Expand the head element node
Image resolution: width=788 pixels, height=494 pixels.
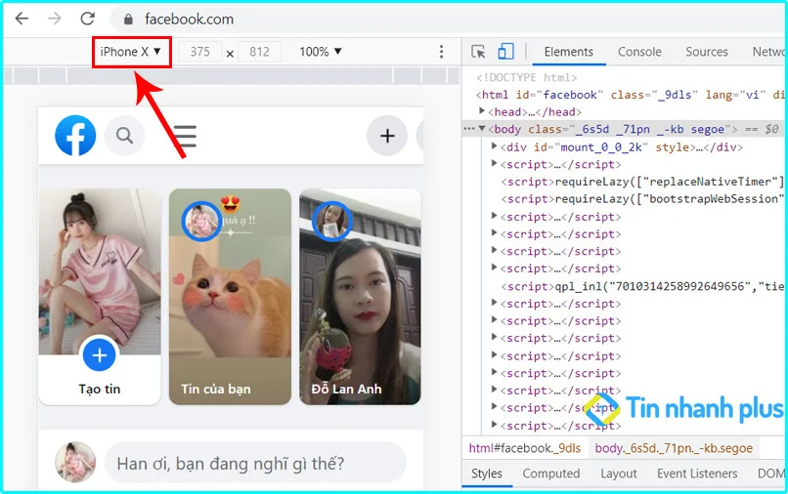point(482,111)
